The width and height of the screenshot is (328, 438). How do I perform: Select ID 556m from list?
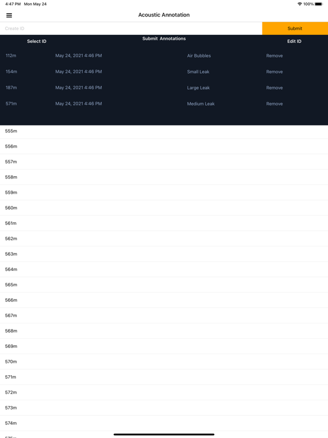(164, 147)
